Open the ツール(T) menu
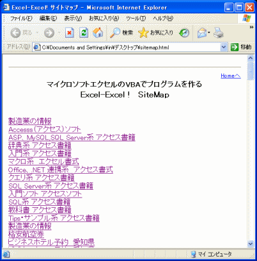 point(136,19)
